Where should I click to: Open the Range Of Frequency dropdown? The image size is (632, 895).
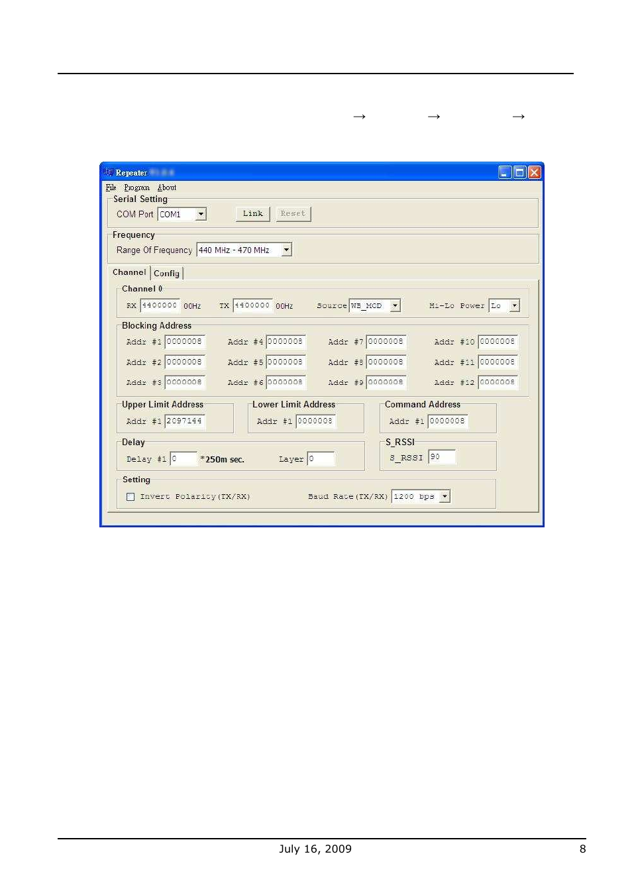pyautogui.click(x=286, y=250)
